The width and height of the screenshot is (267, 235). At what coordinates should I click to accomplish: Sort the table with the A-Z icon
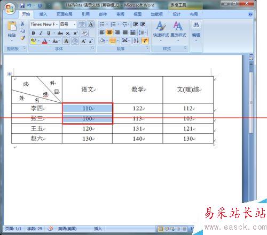[136, 41]
